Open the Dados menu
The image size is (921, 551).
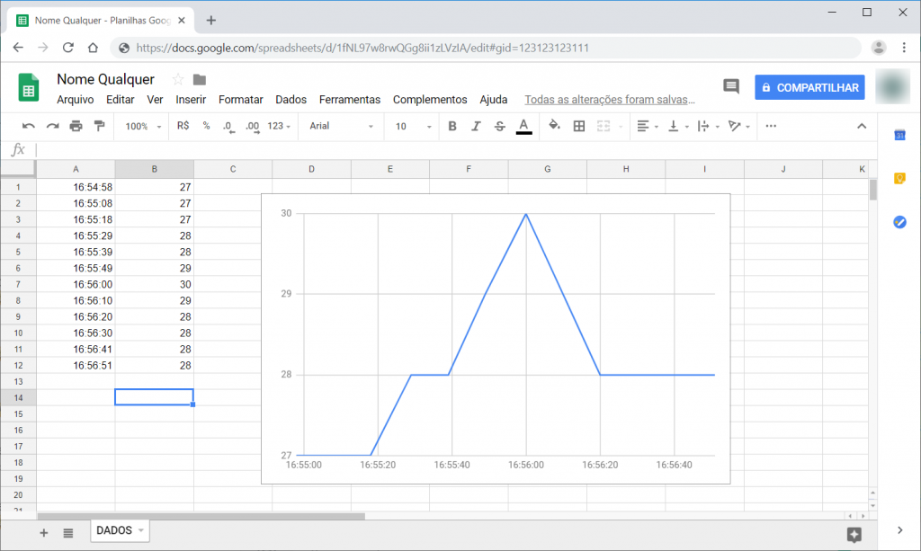click(x=291, y=100)
